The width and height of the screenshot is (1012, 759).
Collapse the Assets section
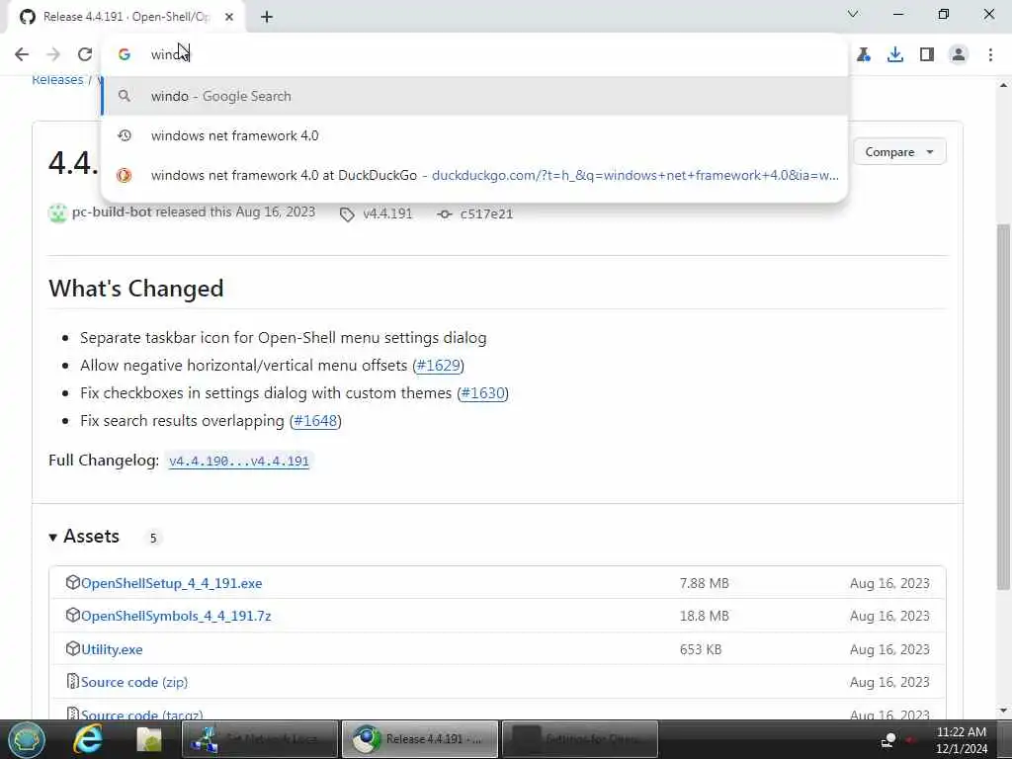pos(84,537)
